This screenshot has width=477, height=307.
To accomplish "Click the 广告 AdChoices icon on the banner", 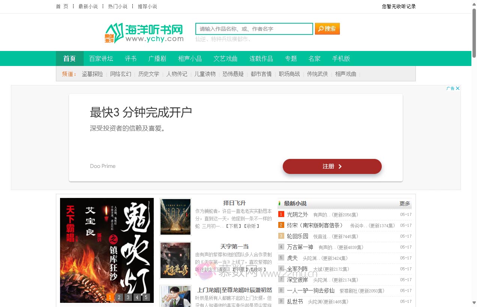I will coord(450,88).
